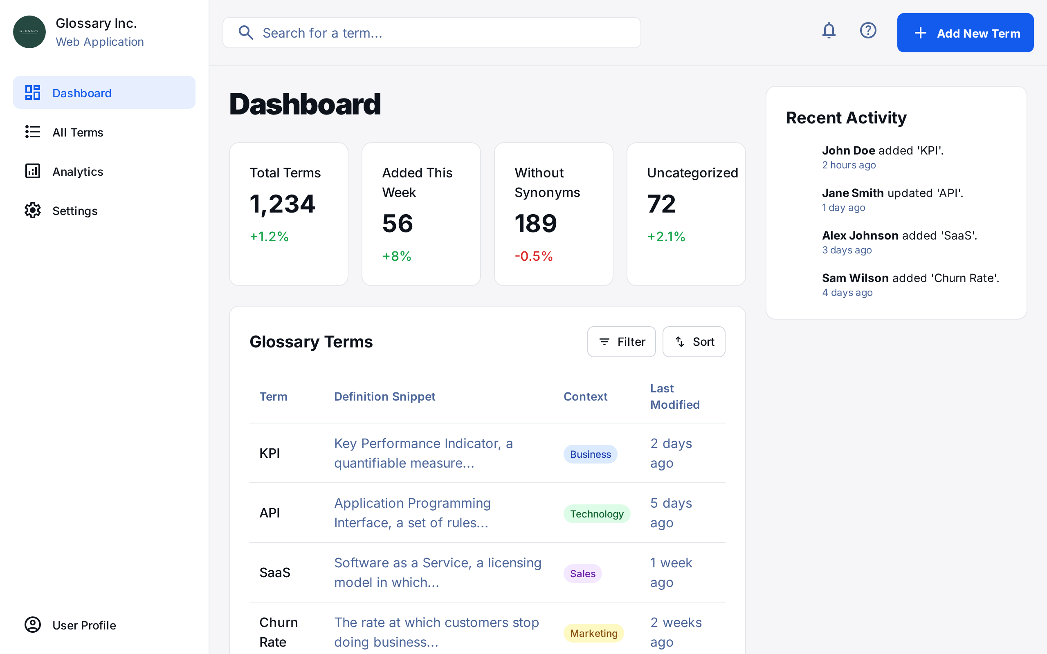Go to All Terms page
1047x654 pixels.
tap(78, 132)
